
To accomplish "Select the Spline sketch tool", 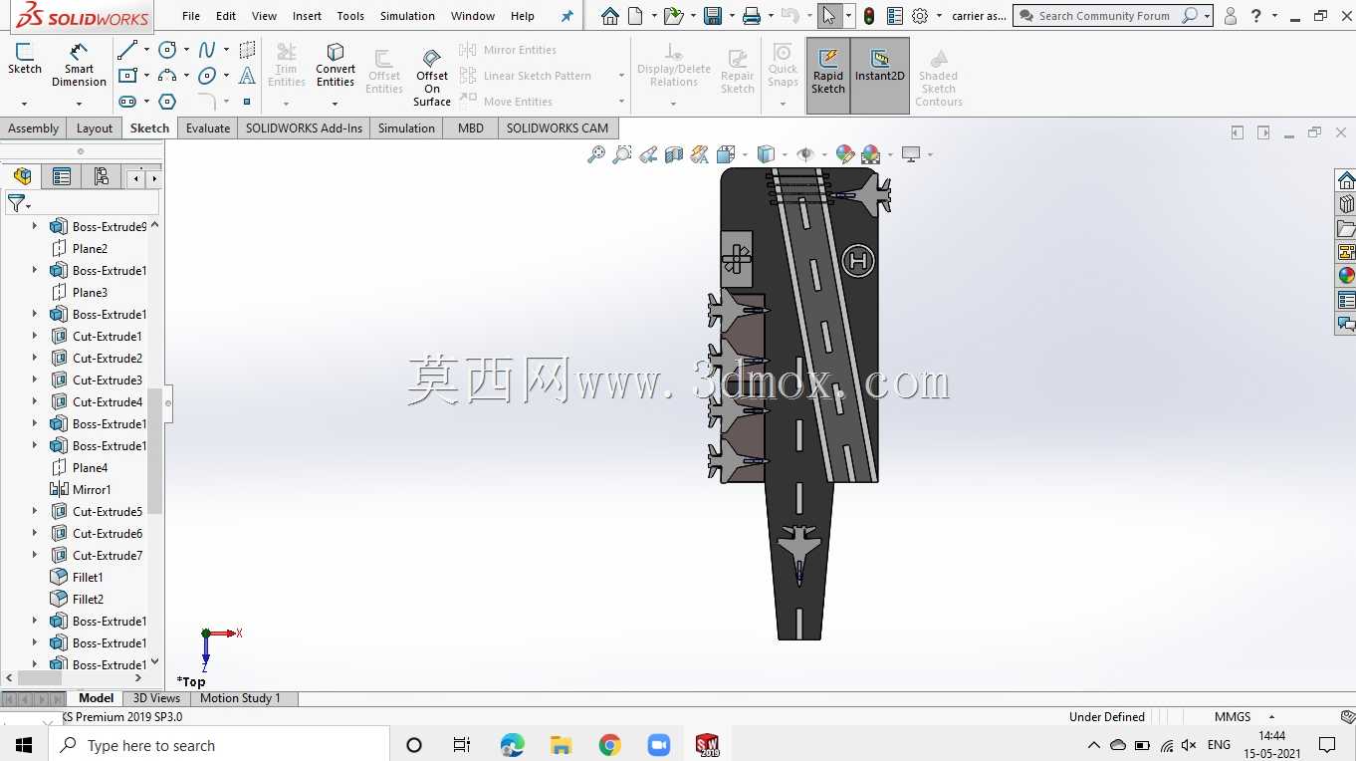I will pos(207,50).
